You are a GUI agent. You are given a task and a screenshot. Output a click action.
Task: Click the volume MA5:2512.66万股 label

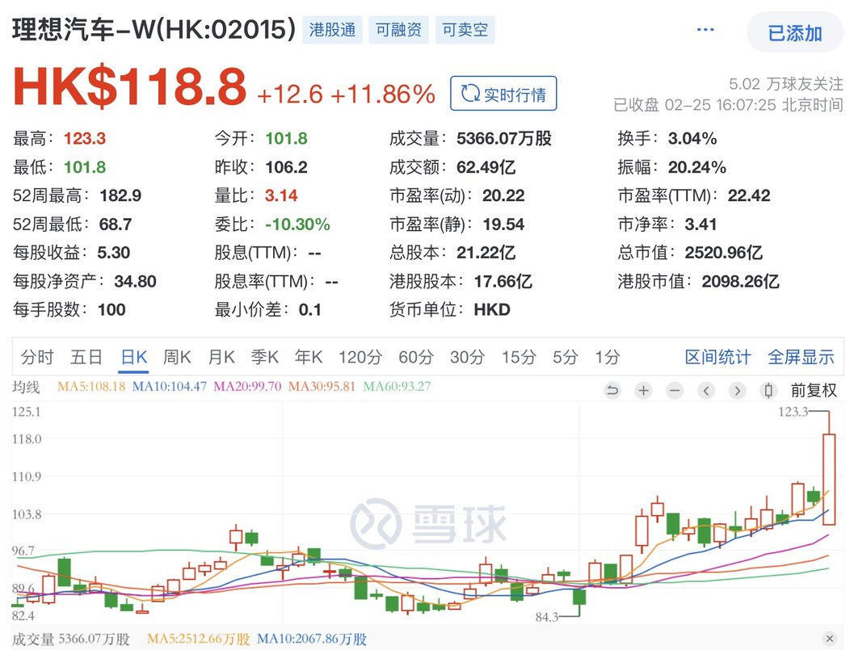click(x=198, y=640)
